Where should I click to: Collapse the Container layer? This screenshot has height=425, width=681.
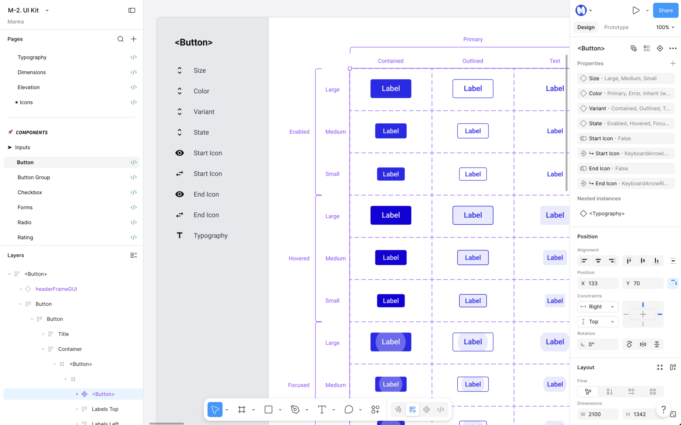click(43, 349)
